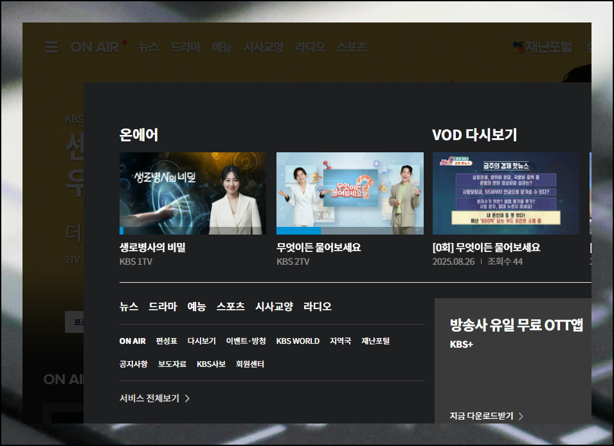
Task: Open 지역국 link
Action: click(340, 341)
